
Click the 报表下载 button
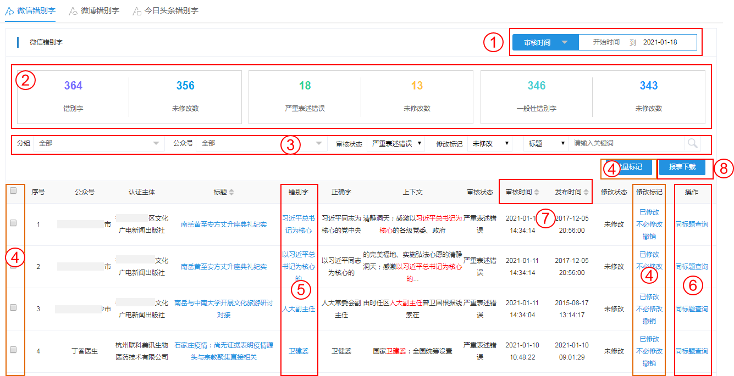coord(682,167)
